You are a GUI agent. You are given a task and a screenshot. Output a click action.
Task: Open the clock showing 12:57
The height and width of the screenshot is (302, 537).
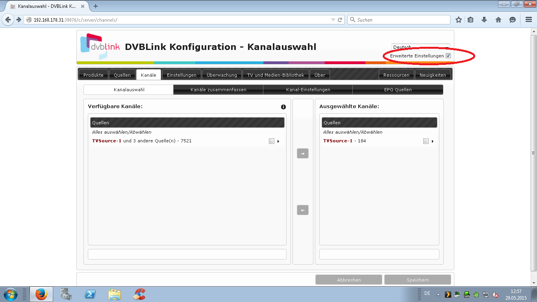tap(516, 295)
